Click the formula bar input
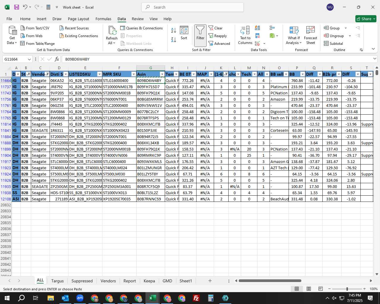The height and width of the screenshot is (304, 380). (217, 59)
